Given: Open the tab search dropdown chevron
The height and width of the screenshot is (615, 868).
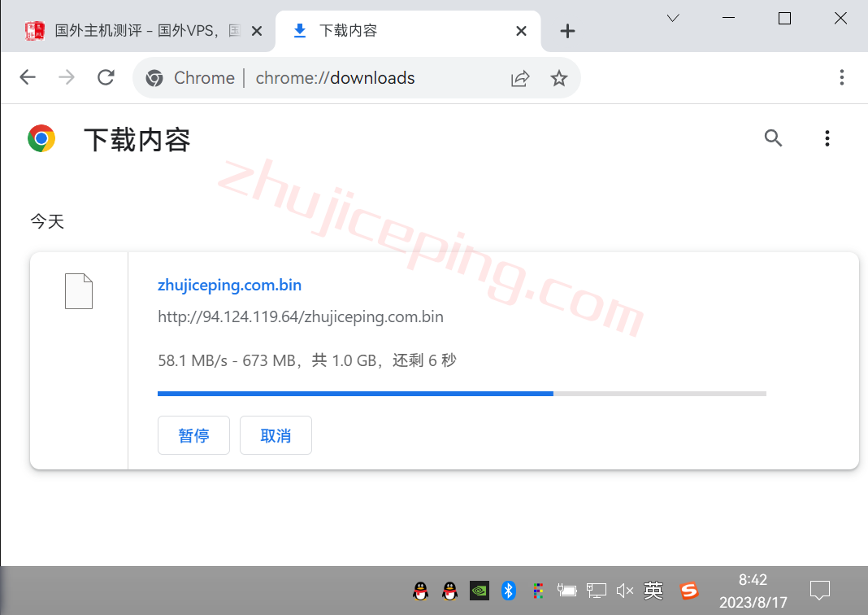Looking at the screenshot, I should (x=673, y=18).
